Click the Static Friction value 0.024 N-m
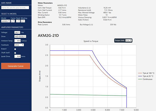The width and height of the screenshot is (156, 111). (x=107, y=20)
